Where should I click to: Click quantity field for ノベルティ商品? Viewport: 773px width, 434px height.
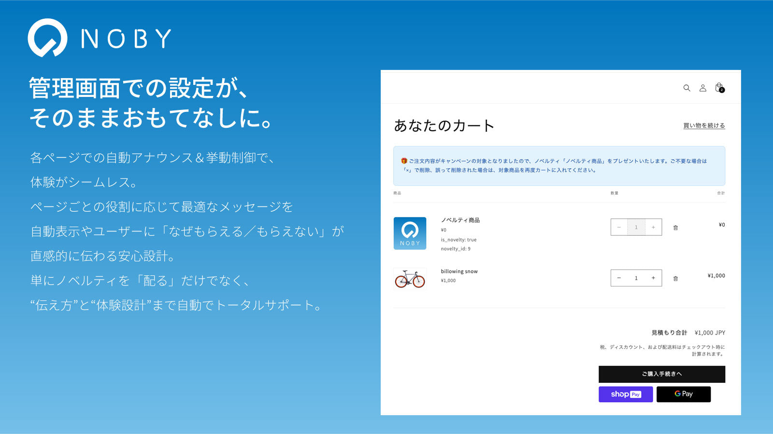pos(636,227)
